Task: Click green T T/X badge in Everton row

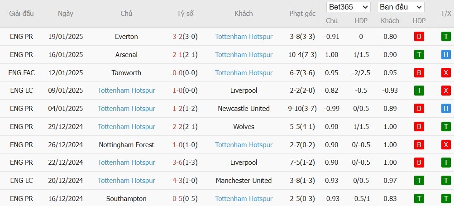Action: (446, 37)
